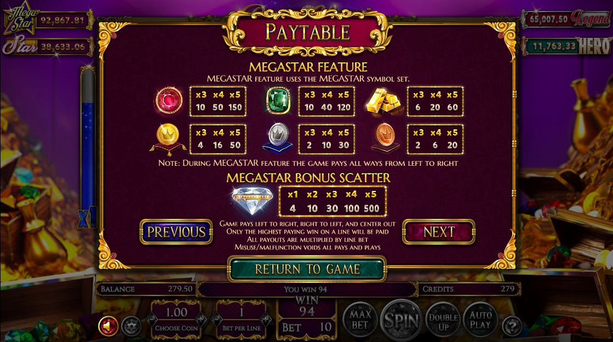The width and height of the screenshot is (613, 342).
Task: Click the round SPIN button
Action: point(402,320)
